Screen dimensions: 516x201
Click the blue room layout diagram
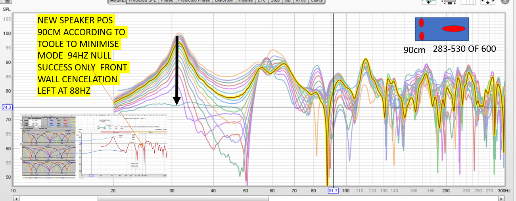[x=442, y=29]
